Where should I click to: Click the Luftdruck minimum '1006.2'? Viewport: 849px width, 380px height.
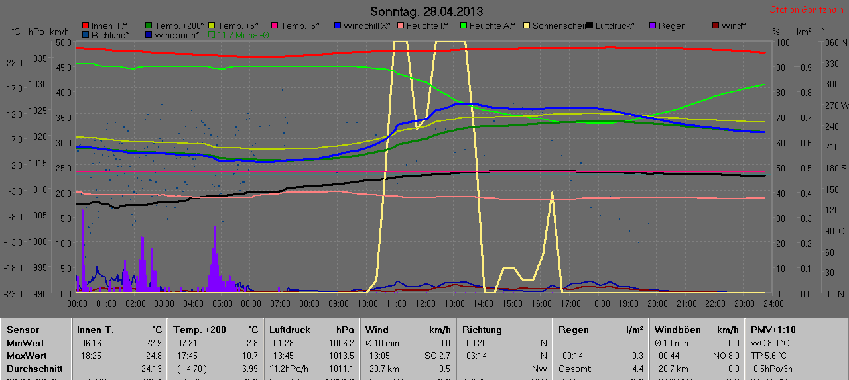[x=340, y=343]
